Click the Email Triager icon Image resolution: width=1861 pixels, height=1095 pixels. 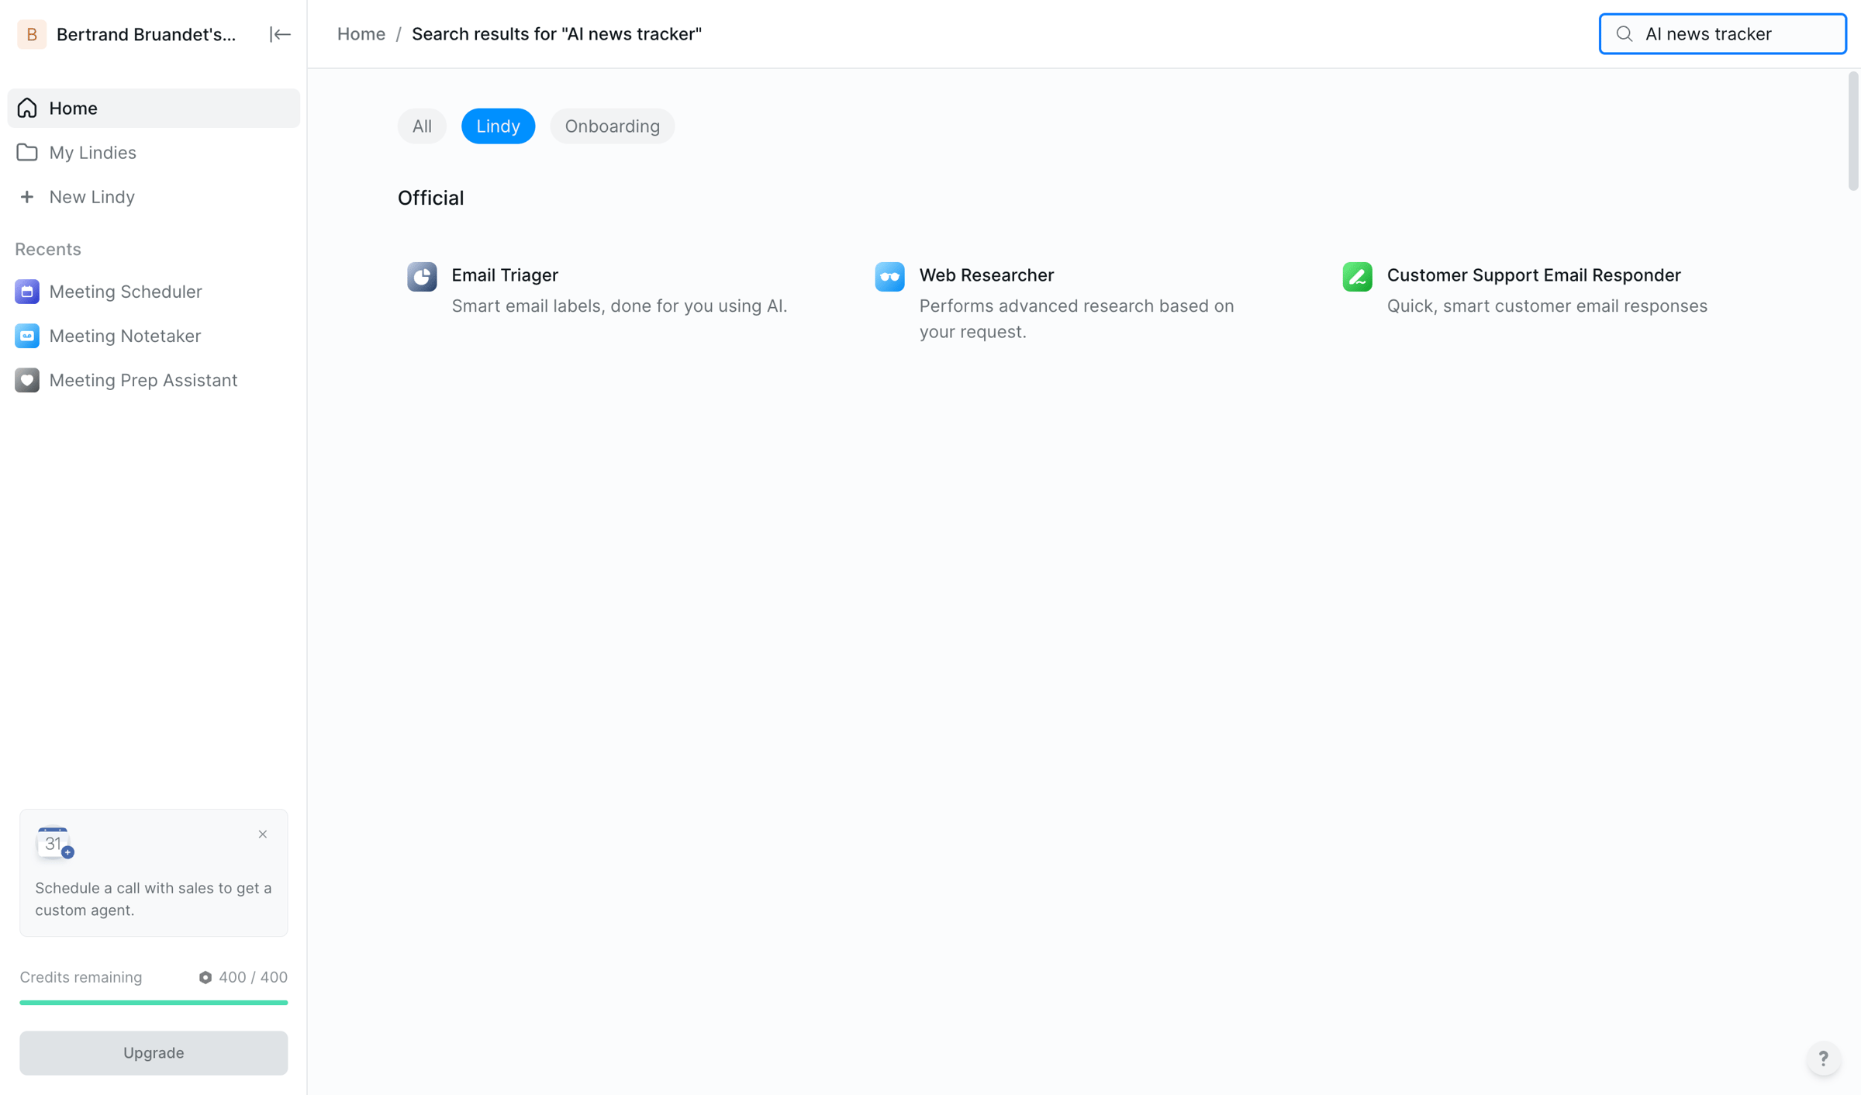pyautogui.click(x=422, y=277)
